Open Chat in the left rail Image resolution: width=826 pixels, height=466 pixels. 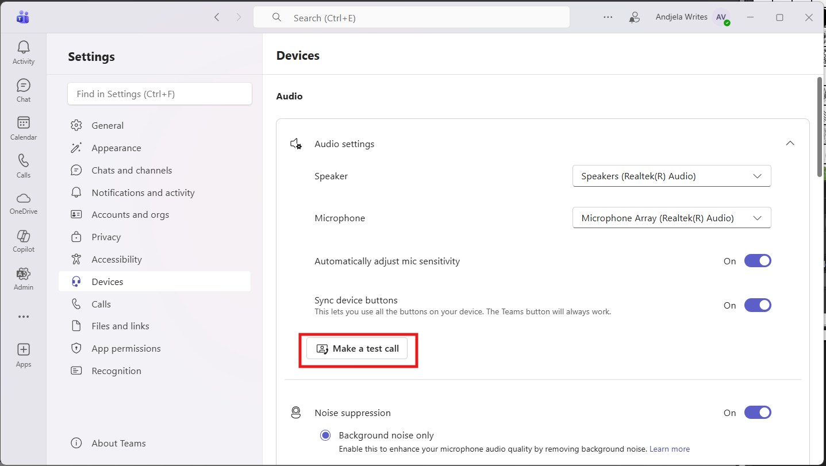24,90
